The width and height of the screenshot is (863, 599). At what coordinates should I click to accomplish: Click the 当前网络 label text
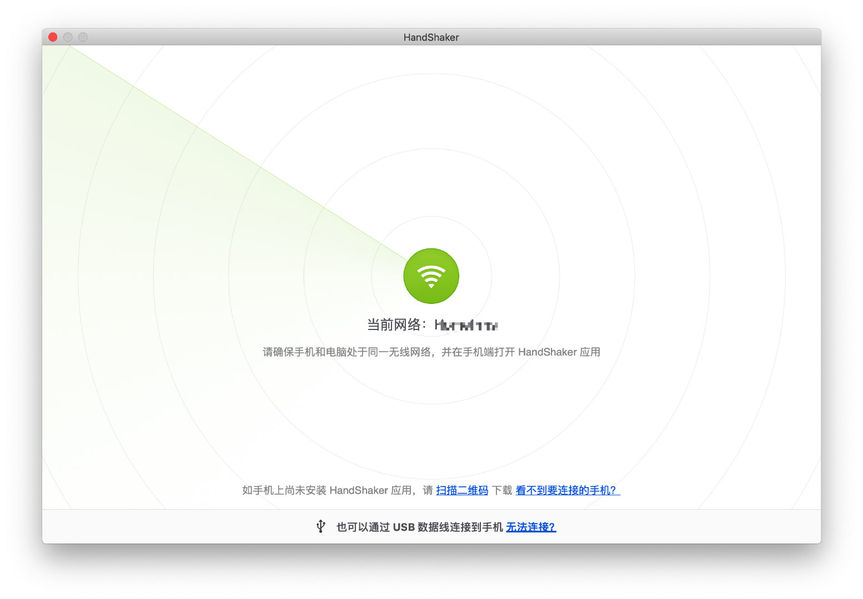click(x=397, y=325)
